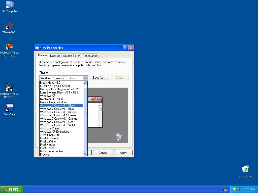Switch to the Desktop tab
Viewport: 258px width, 193px height.
[x=55, y=56]
